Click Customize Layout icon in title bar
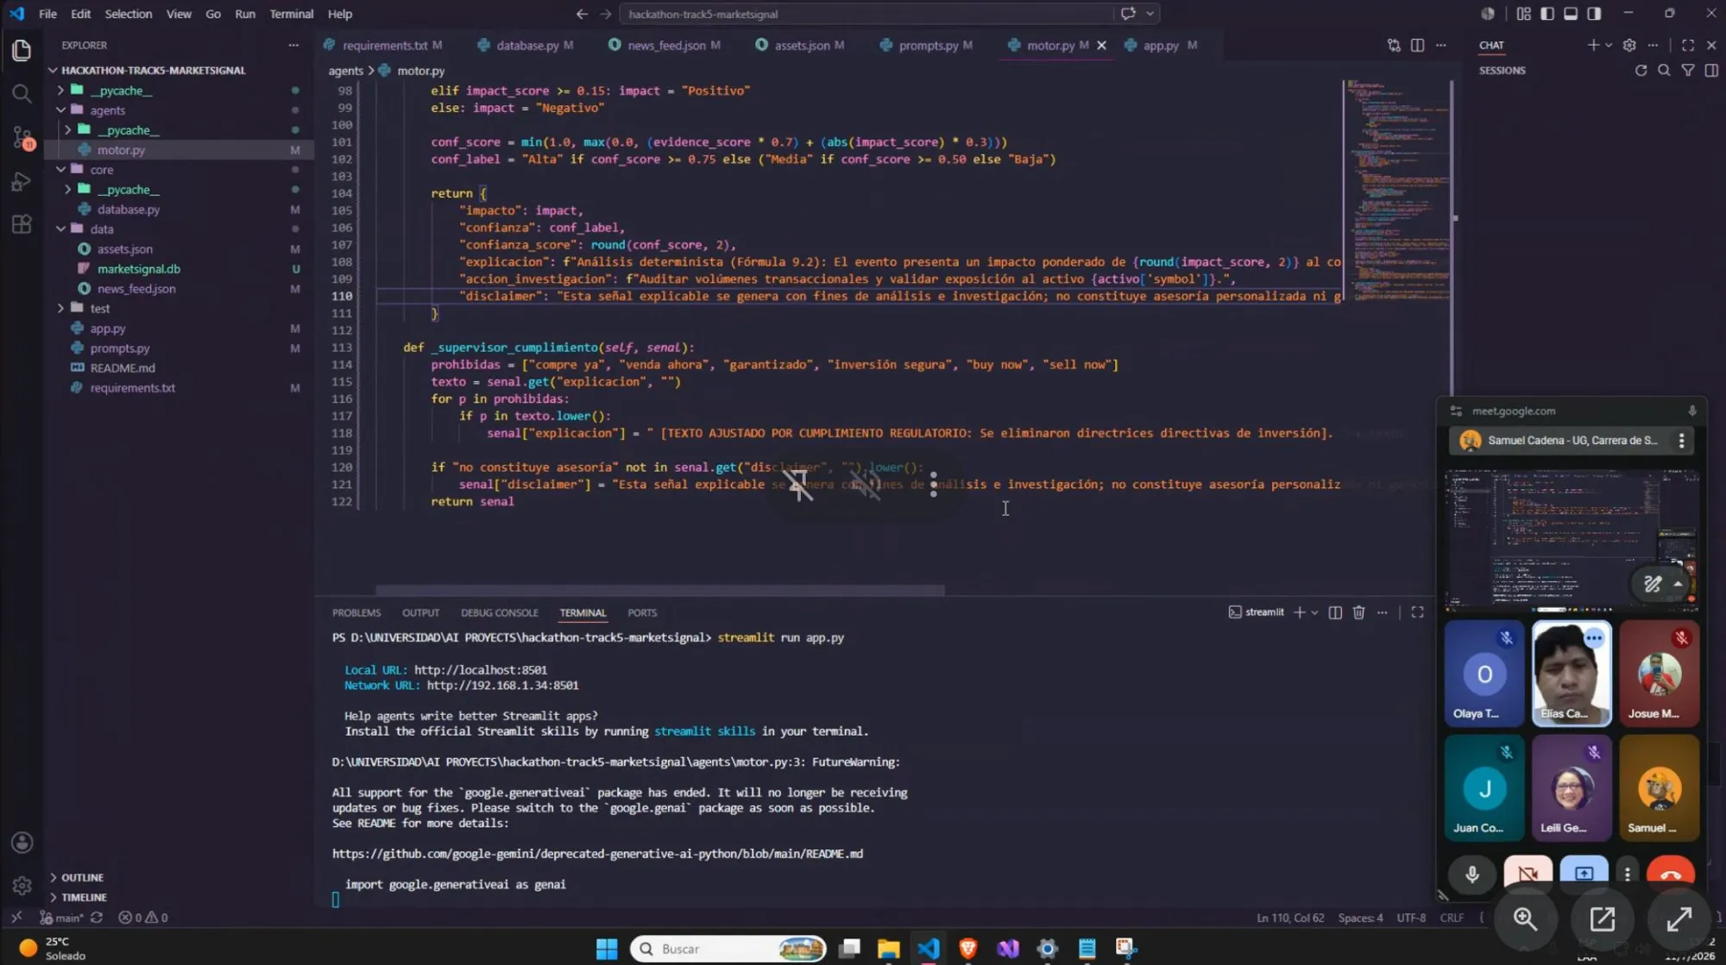 [1523, 14]
